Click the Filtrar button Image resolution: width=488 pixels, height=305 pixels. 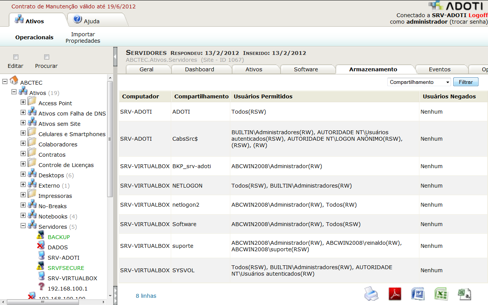tap(466, 82)
